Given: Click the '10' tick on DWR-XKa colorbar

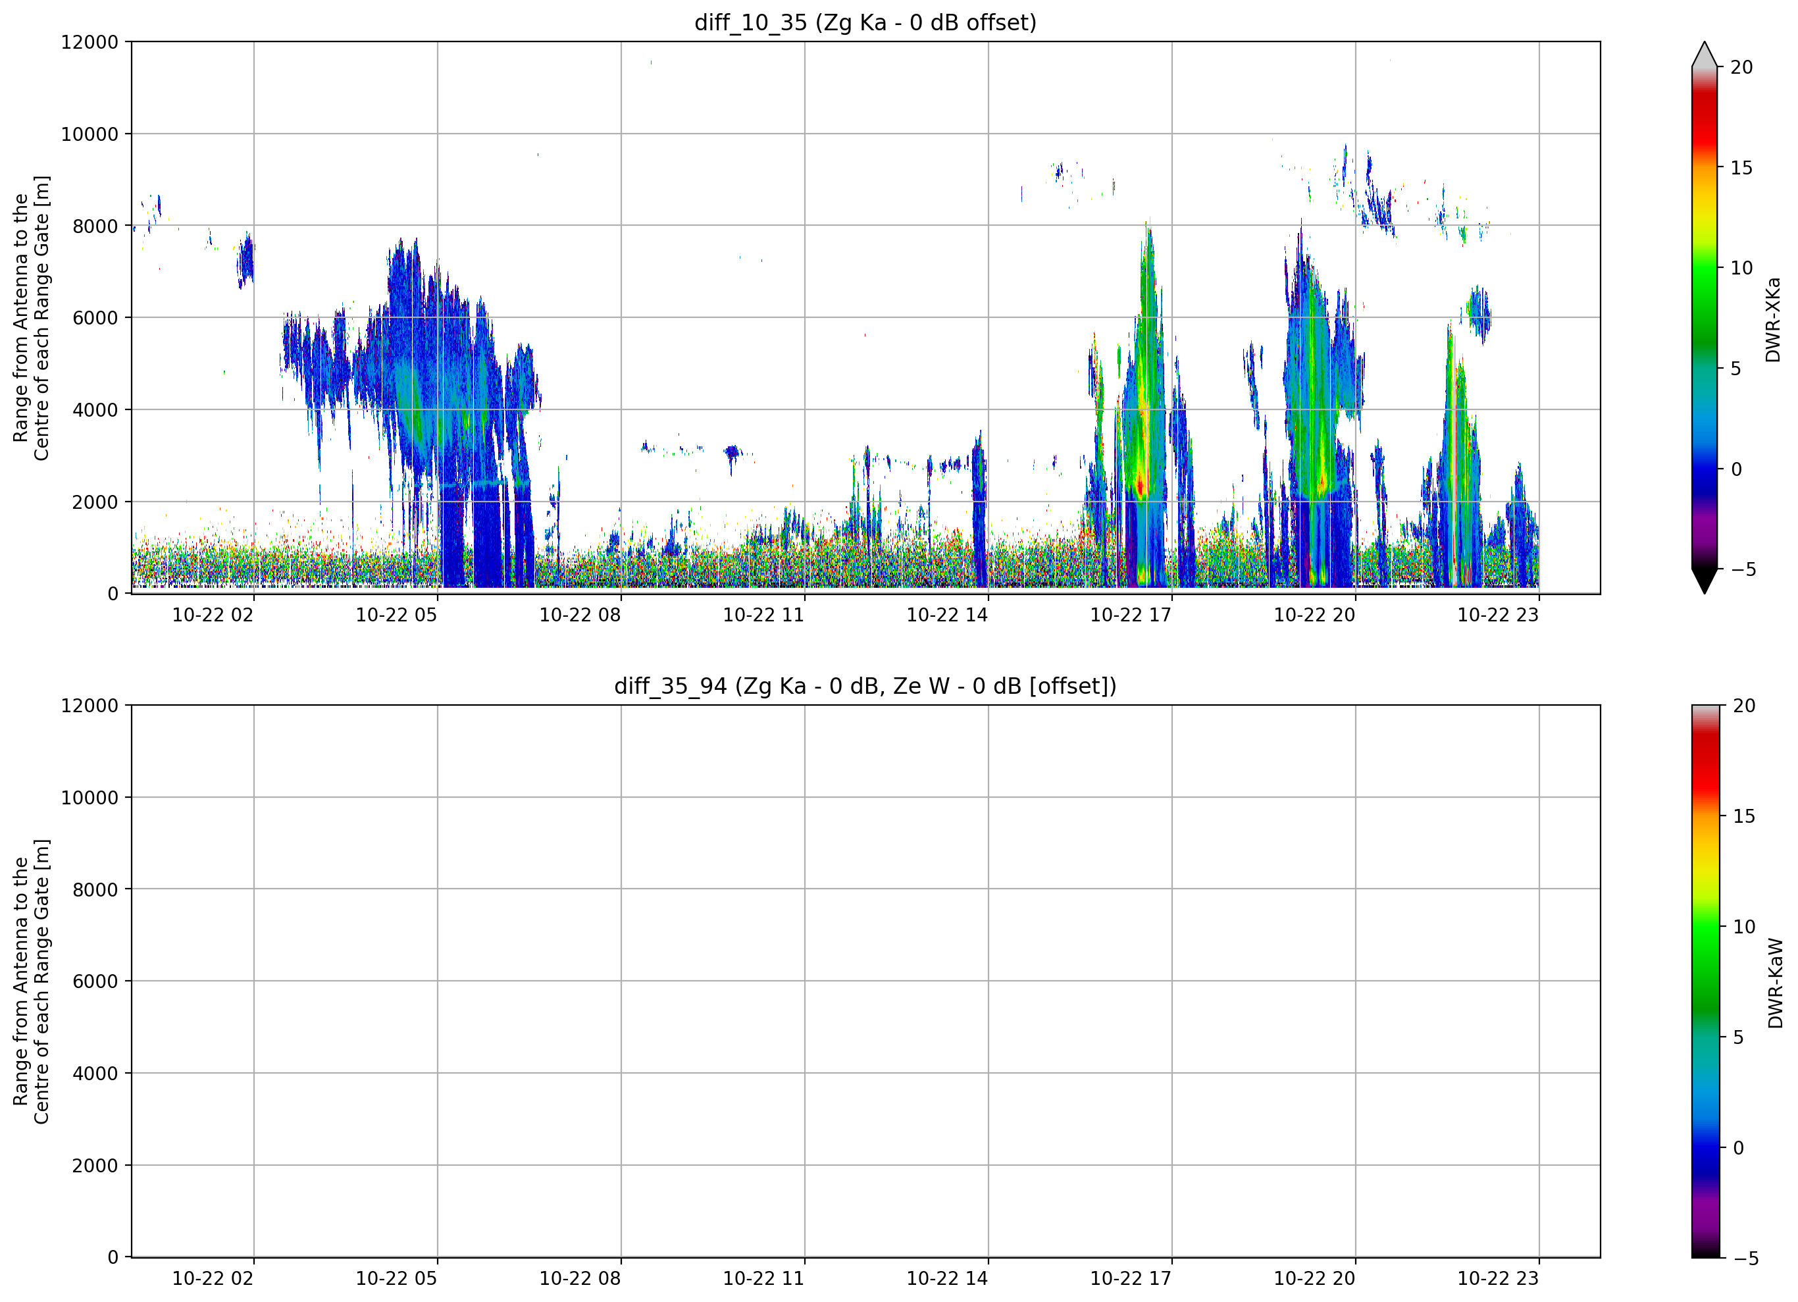Looking at the screenshot, I should click(1741, 269).
